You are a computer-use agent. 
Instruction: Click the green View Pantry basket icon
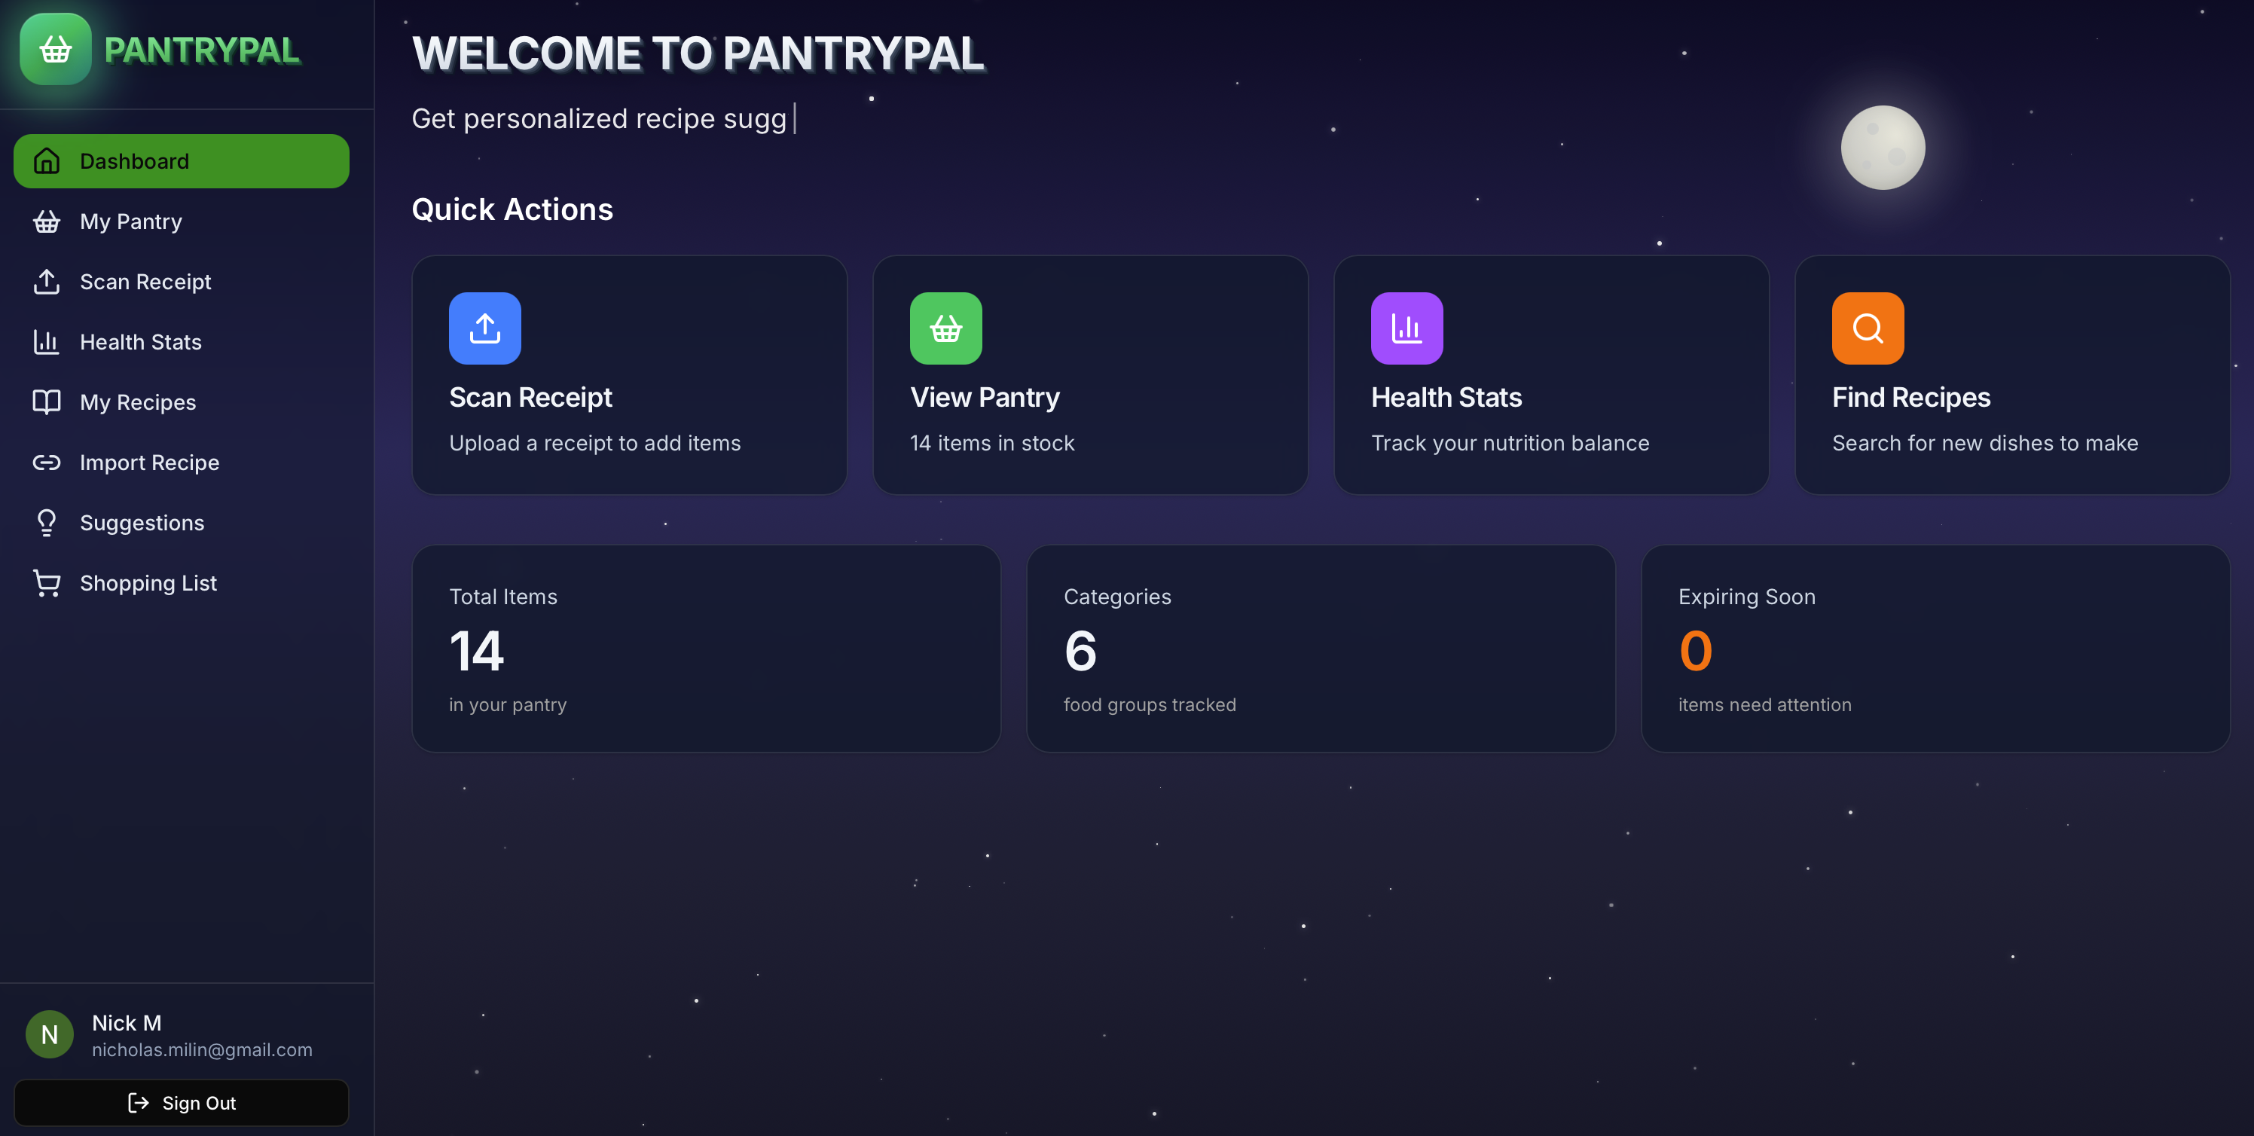click(945, 328)
